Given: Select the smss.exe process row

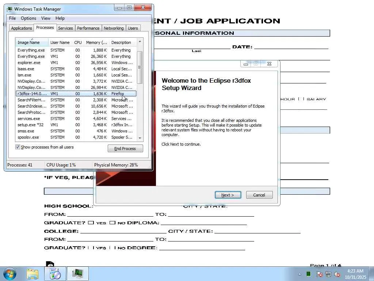Looking at the screenshot, I should (x=76, y=131).
